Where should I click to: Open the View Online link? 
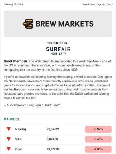click(x=89, y=4)
